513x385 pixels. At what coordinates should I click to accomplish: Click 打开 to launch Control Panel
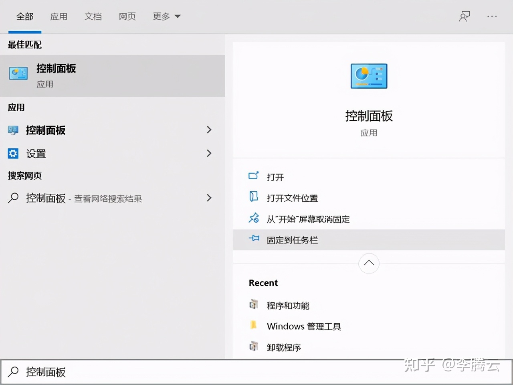pos(275,176)
